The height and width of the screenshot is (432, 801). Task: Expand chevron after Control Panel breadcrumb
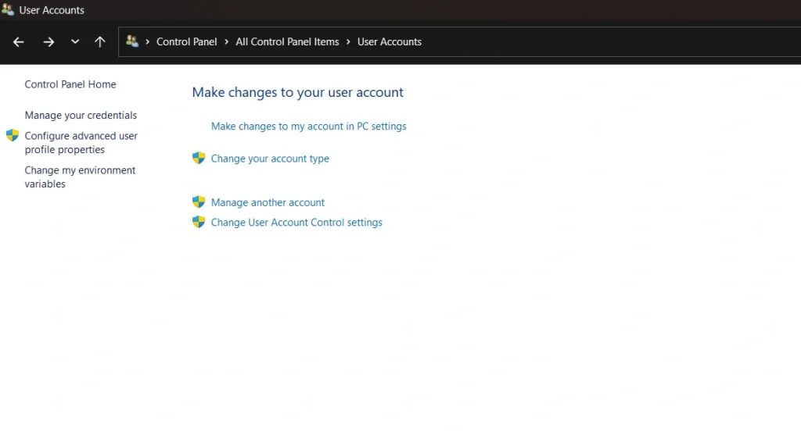click(x=226, y=42)
